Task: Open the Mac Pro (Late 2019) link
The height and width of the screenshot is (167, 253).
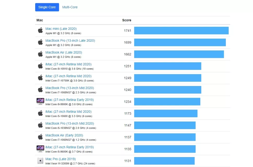Action: (61, 159)
